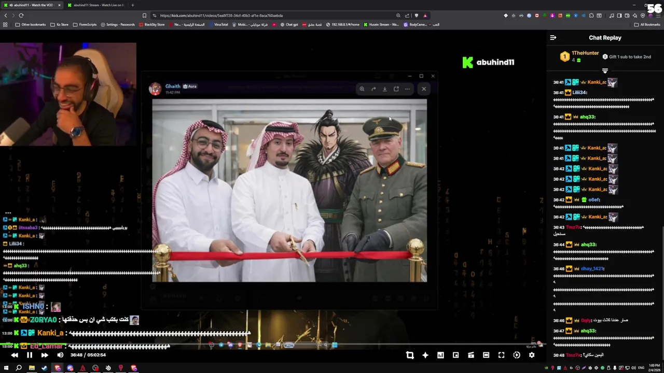Mute the player volume speaker icon
Image resolution: width=664 pixels, height=373 pixels.
[x=60, y=355]
